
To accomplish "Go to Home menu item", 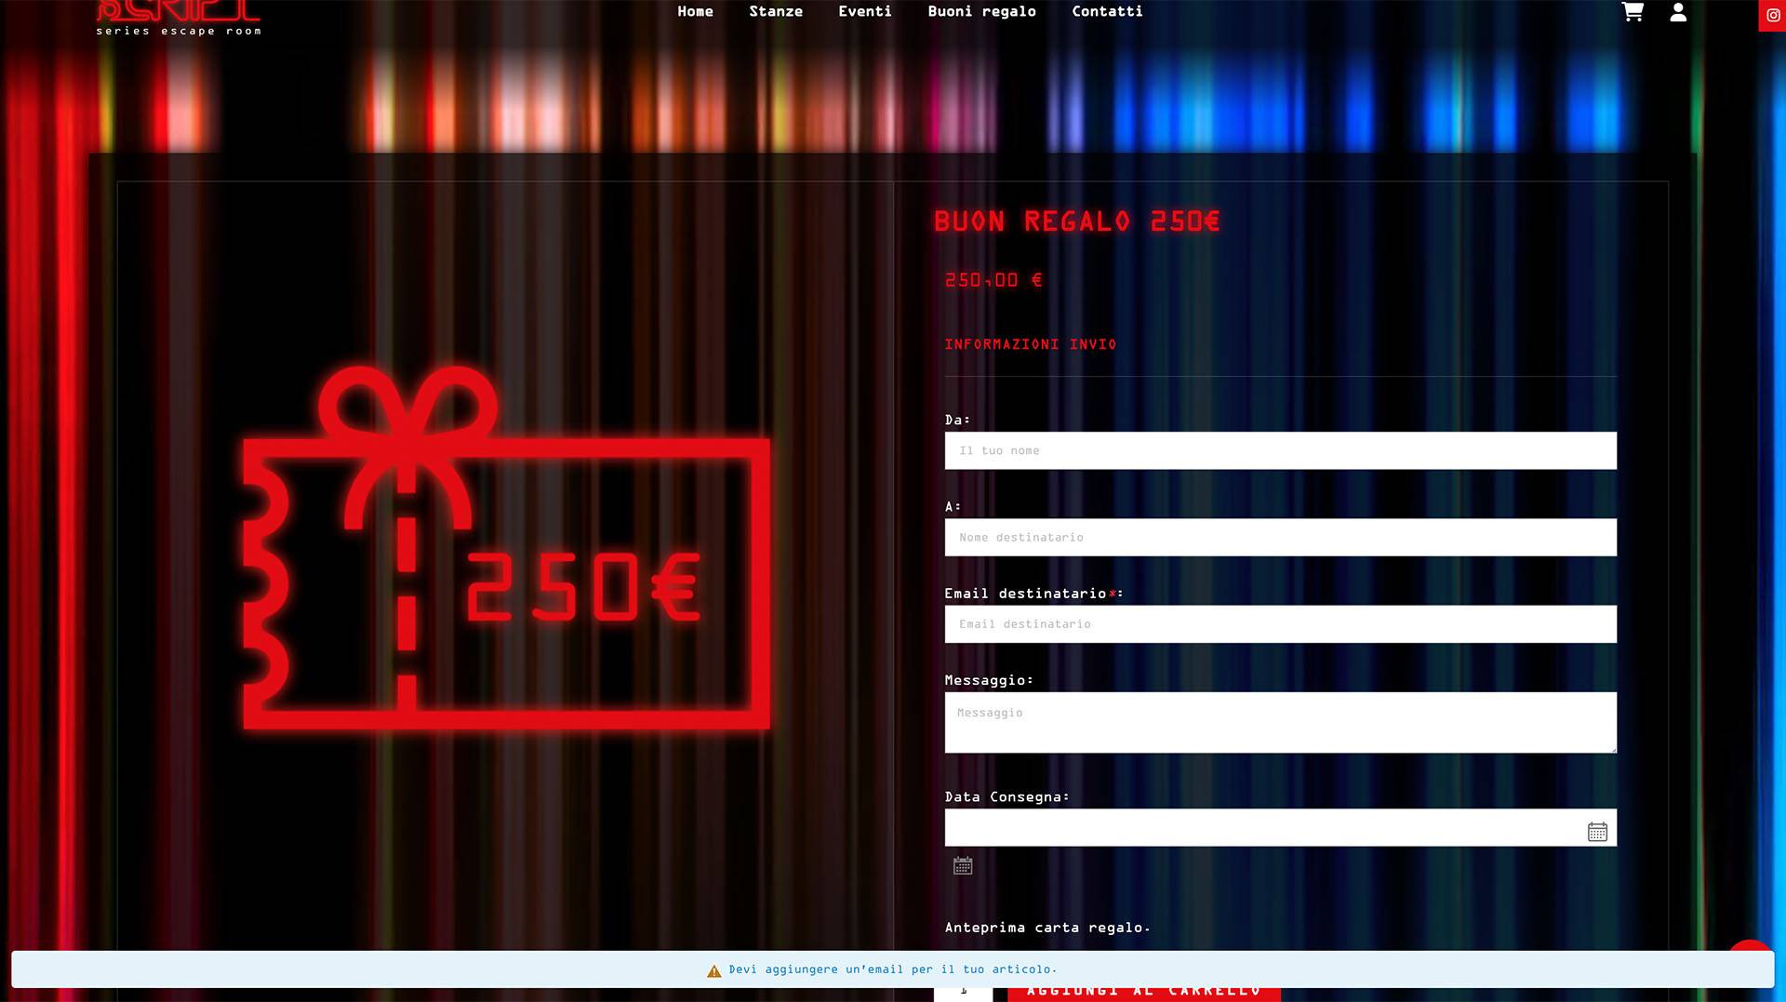I will pos(695,11).
